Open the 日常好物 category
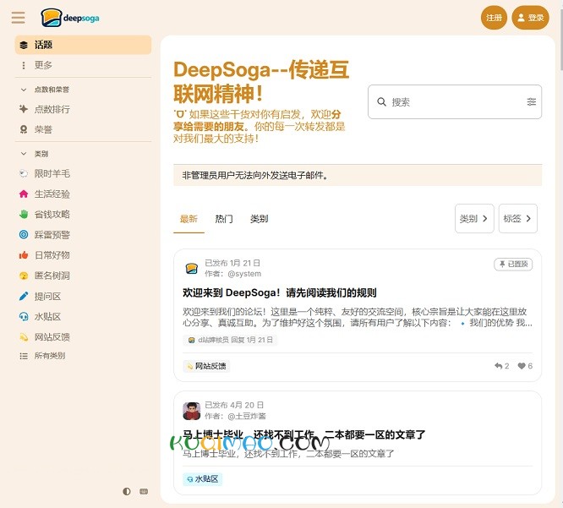The height and width of the screenshot is (508, 563). (x=83, y=255)
